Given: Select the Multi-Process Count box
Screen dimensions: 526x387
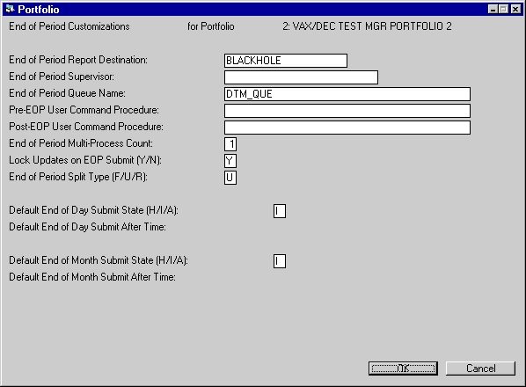Looking at the screenshot, I should coord(230,144).
